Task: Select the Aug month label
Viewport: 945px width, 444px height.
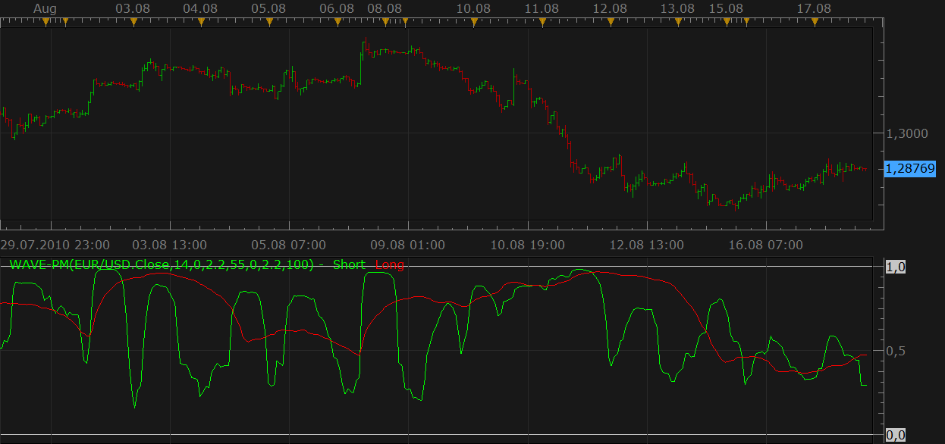Action: (46, 8)
